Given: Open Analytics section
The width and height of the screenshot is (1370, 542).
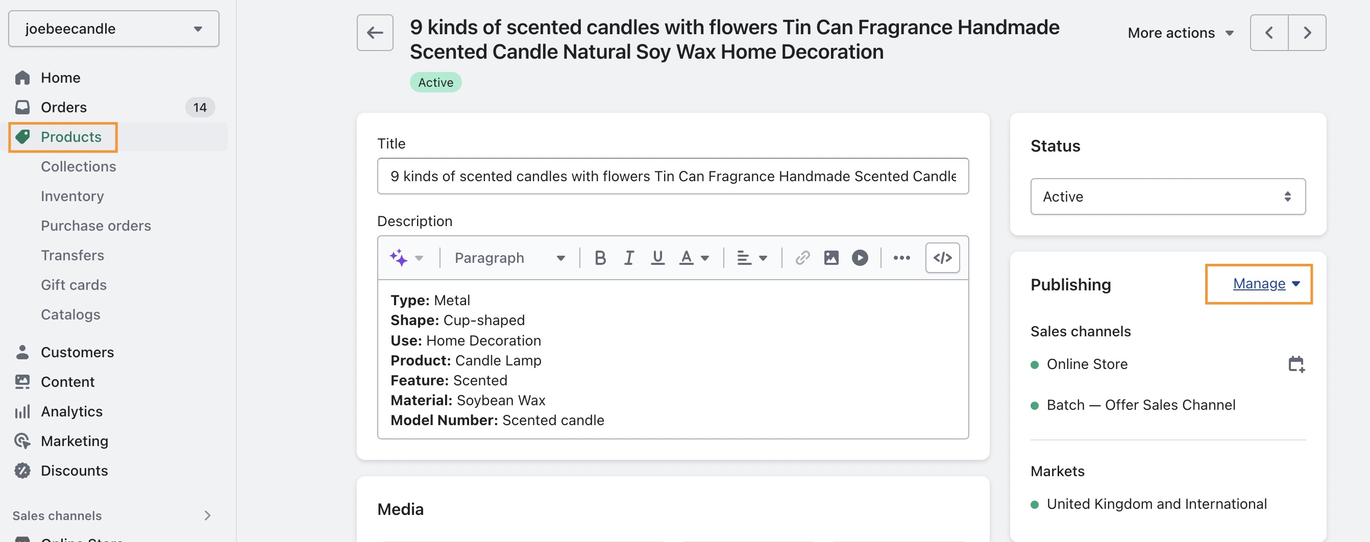Looking at the screenshot, I should pyautogui.click(x=71, y=411).
